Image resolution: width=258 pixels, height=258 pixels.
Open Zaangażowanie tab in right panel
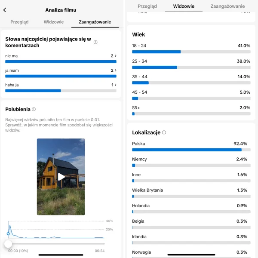[x=227, y=6]
